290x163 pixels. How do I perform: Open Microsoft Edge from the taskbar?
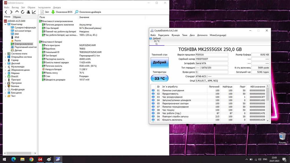click(x=13, y=159)
